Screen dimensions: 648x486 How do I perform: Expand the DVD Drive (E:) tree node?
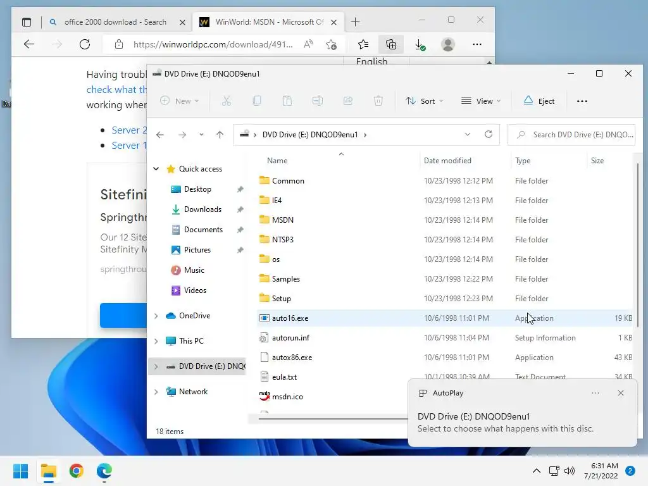click(156, 366)
